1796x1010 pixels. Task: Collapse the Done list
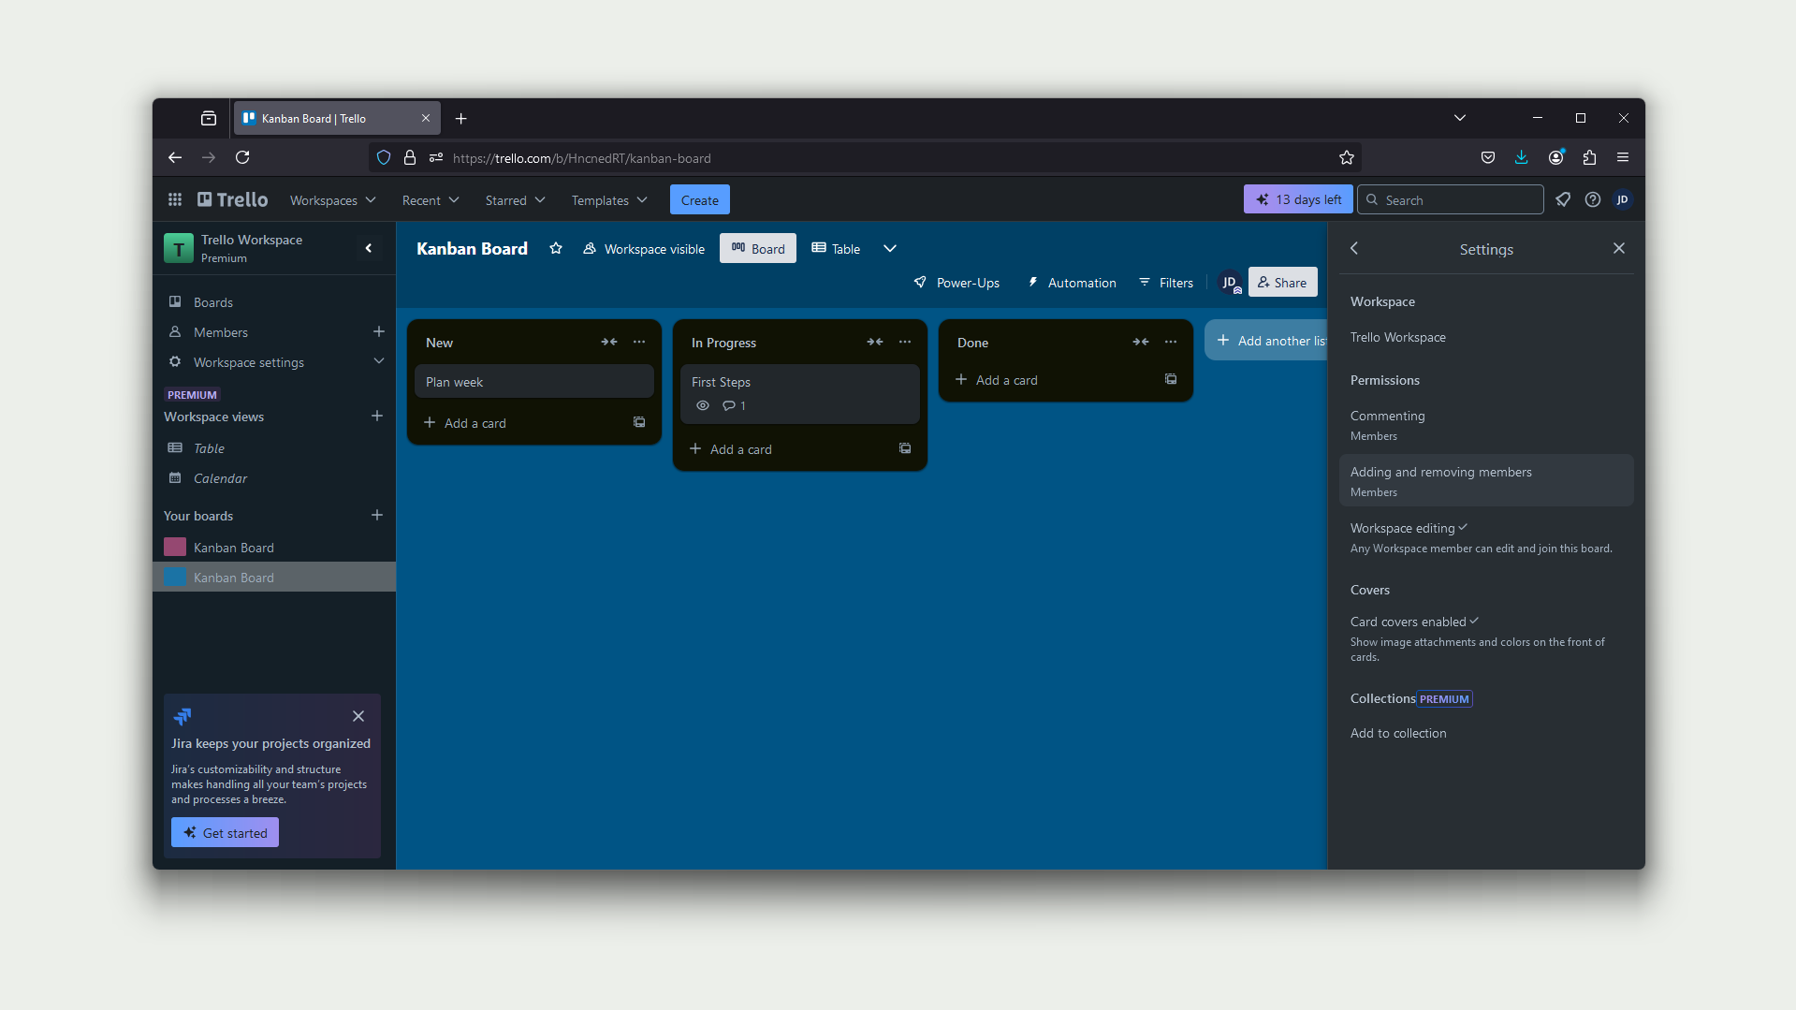[x=1141, y=342]
